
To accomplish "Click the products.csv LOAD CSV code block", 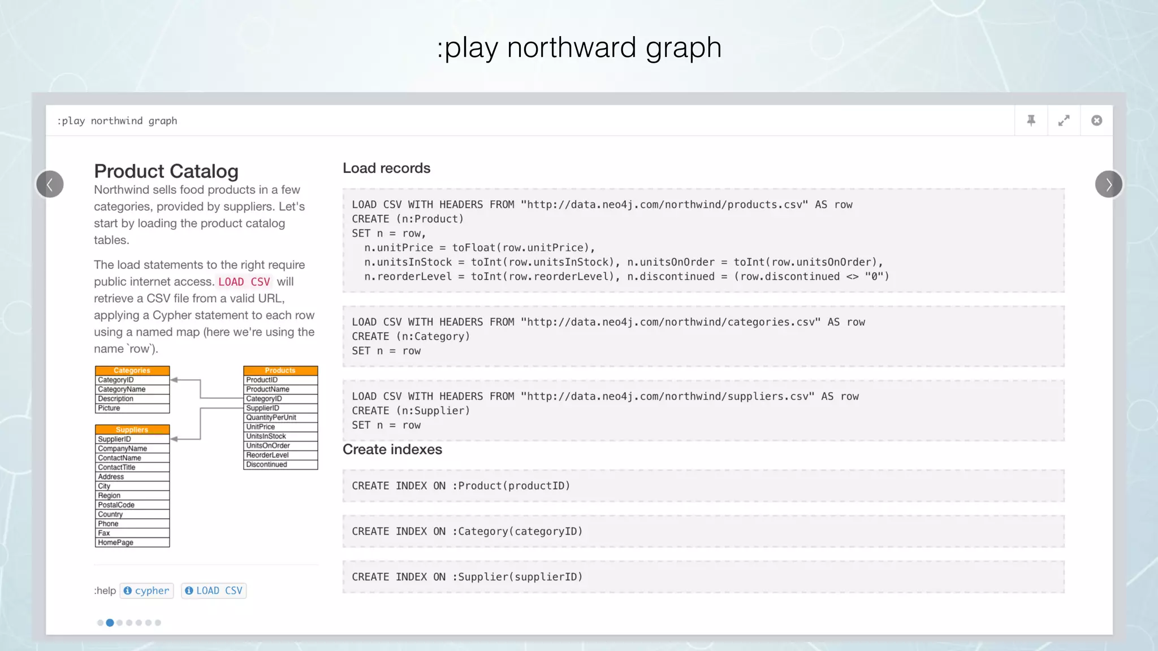I will pyautogui.click(x=703, y=240).
